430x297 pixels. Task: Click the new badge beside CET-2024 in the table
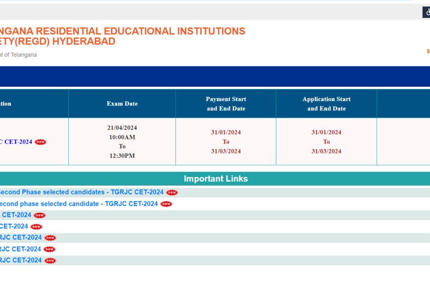pos(41,142)
